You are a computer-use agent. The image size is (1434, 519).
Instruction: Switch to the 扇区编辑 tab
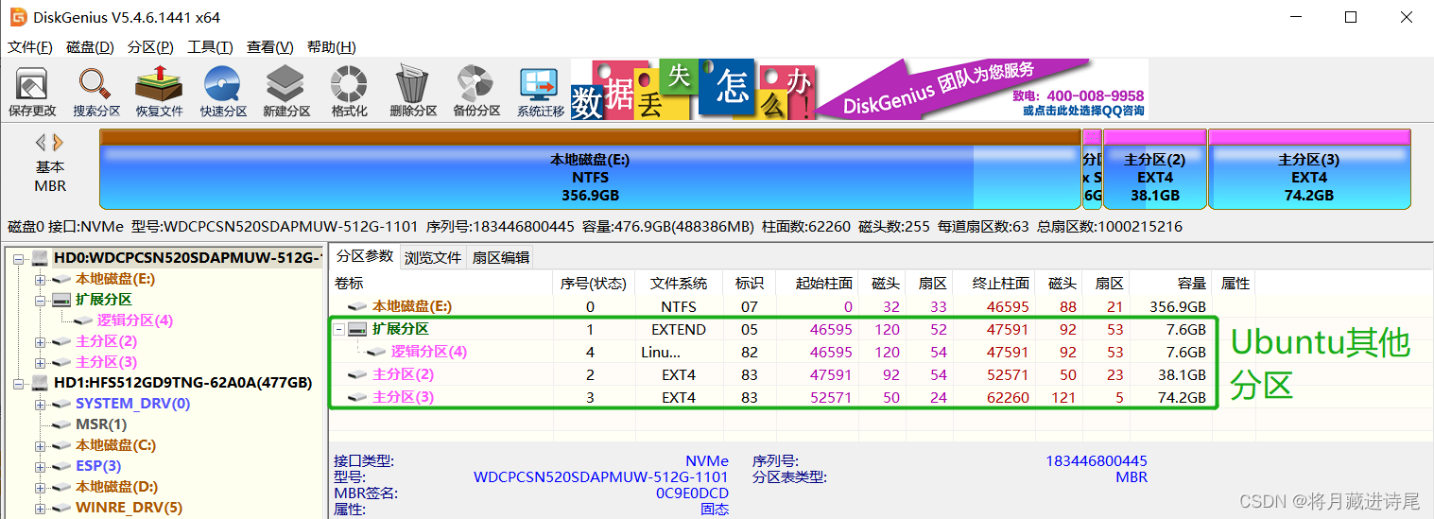pyautogui.click(x=500, y=257)
